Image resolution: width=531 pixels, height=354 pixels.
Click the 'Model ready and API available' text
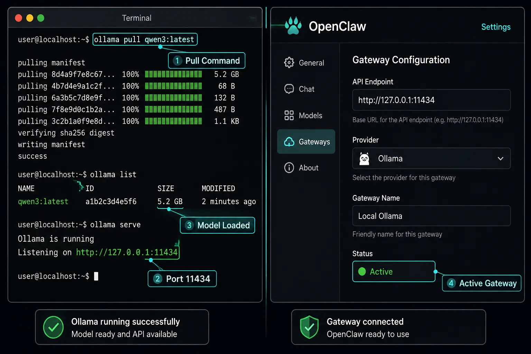(124, 334)
